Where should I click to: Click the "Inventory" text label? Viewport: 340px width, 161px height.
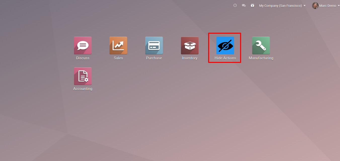[x=190, y=58]
